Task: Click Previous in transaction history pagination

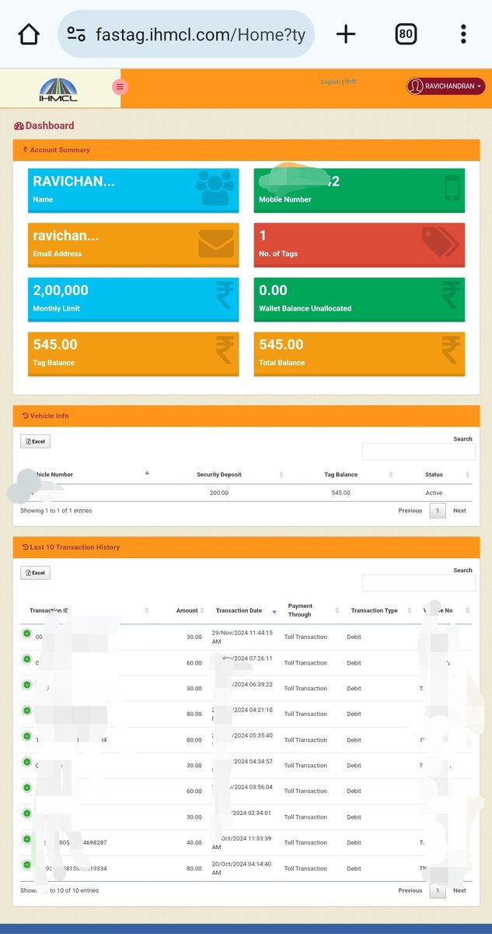Action: (x=410, y=890)
